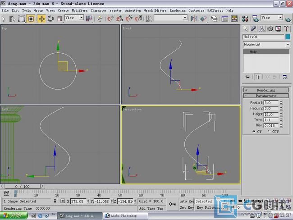Toggle Show End Result button

click(257, 77)
